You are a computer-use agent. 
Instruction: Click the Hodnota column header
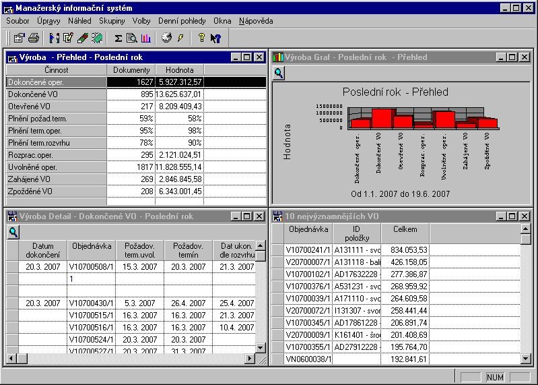[179, 69]
